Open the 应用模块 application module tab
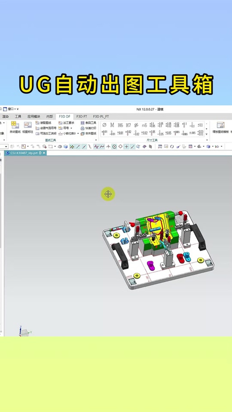 (33, 117)
